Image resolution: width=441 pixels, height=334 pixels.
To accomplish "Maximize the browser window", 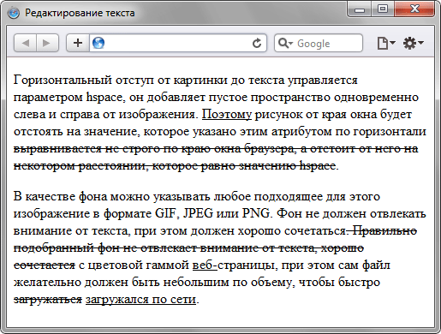I will click(x=383, y=9).
